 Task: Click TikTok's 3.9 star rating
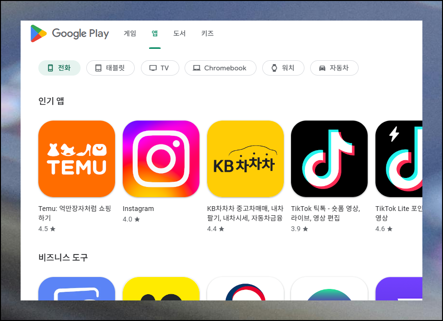tap(300, 229)
